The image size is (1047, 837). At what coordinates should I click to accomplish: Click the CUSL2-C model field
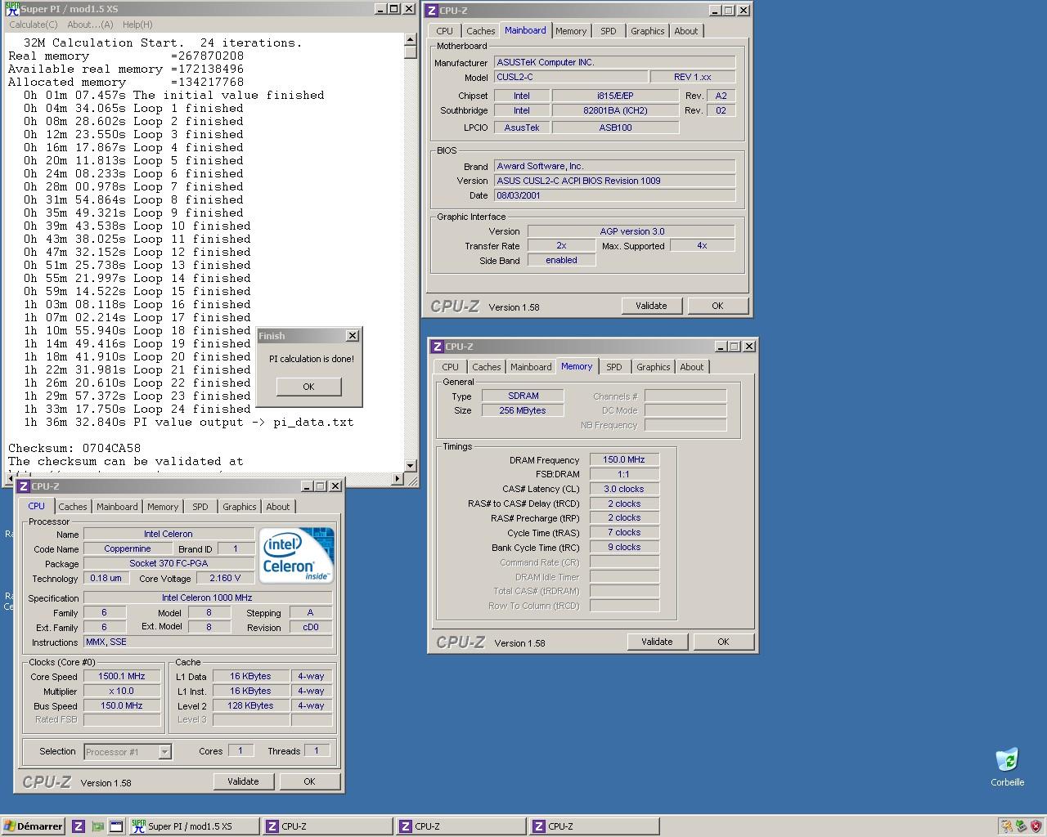[570, 77]
